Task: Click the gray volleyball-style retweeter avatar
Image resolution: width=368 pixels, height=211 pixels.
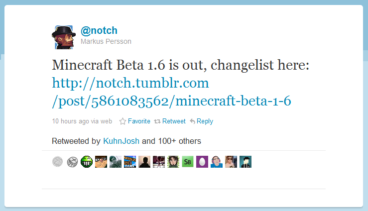Action: (x=72, y=162)
